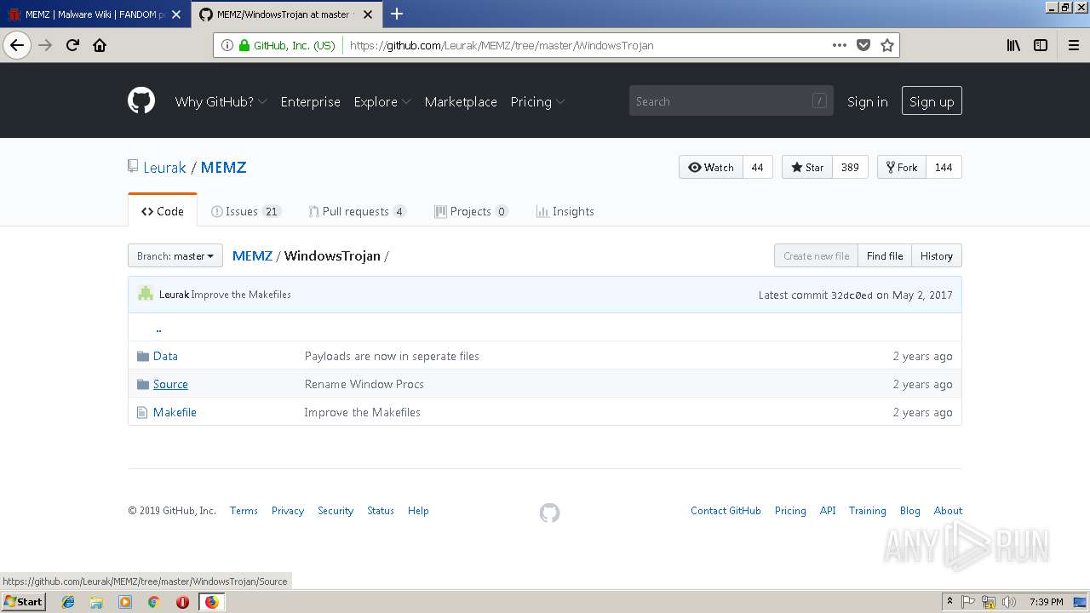Go up via the '..' parent directory link

(158, 328)
